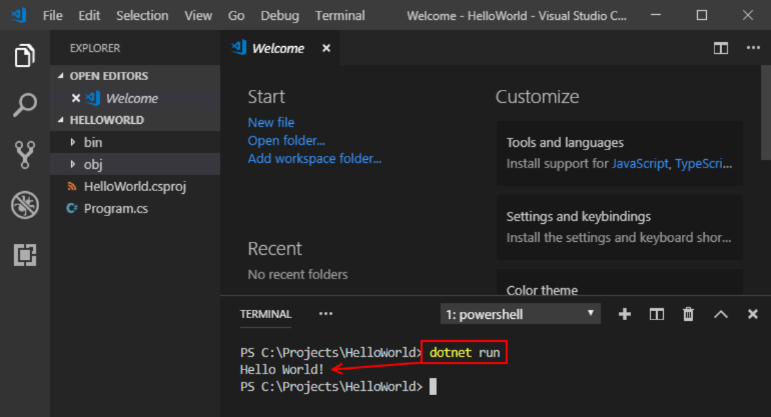771x417 pixels.
Task: Open terminal panel views ellipsis menu
Action: click(326, 314)
